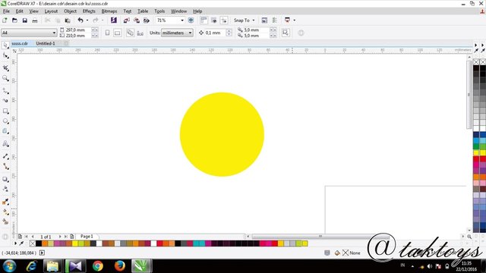Select the Page 1 tab
Screen dimensions: 486x273
click(87, 237)
